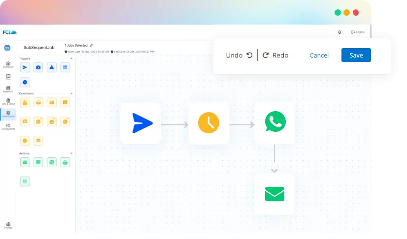Choose the blue clock trigger icon
The width and height of the screenshot is (407, 239).
click(x=25, y=82)
